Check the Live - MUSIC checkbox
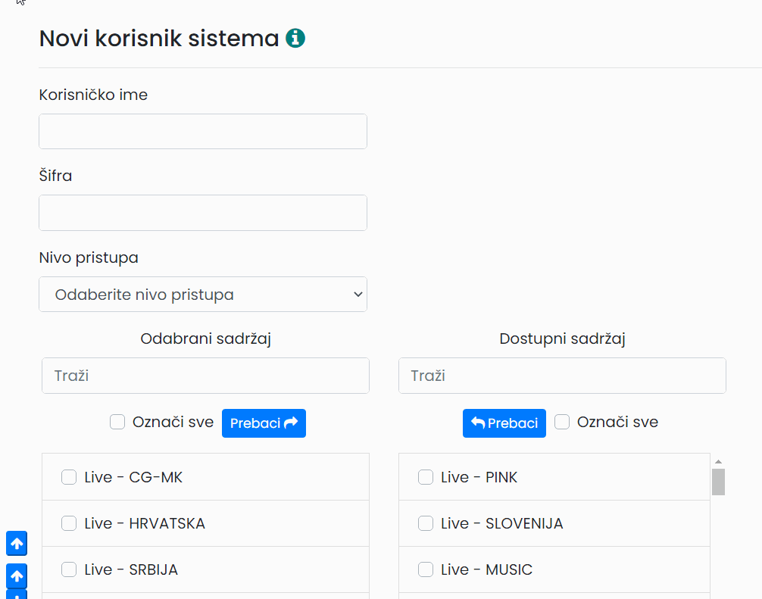Viewport: 762px width, 599px height. [x=426, y=569]
